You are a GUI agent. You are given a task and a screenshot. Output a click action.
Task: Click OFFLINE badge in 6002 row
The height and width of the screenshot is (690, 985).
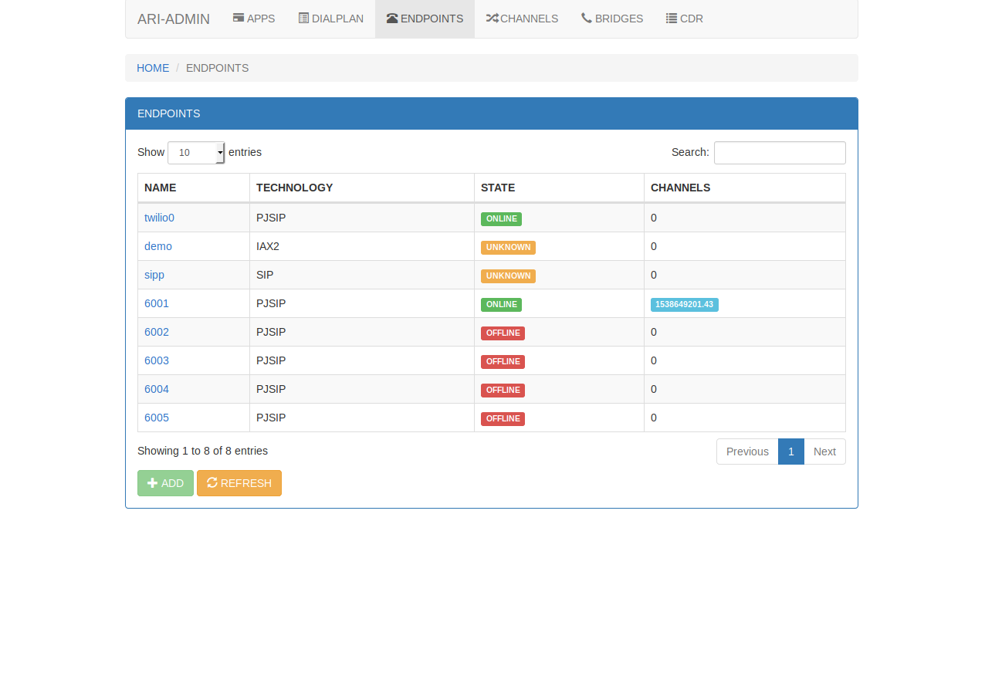(x=503, y=333)
